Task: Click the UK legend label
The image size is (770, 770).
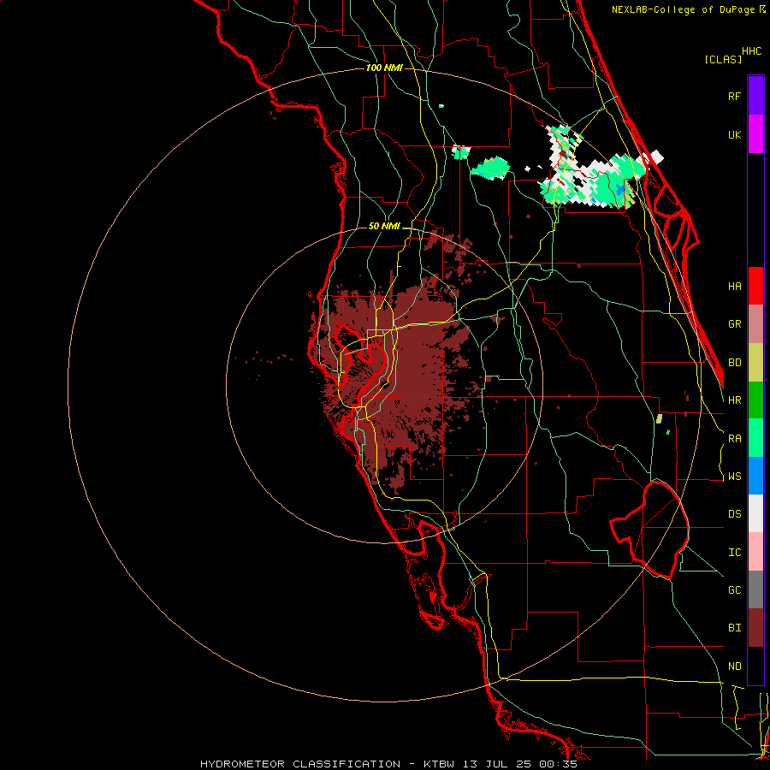Action: tap(734, 134)
